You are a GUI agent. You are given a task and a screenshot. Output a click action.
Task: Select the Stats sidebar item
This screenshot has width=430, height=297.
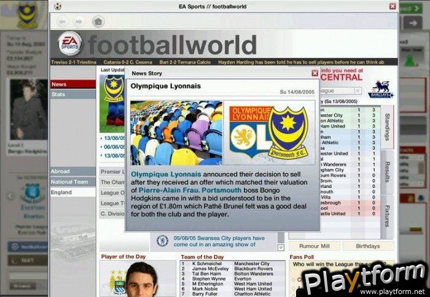tap(73, 94)
